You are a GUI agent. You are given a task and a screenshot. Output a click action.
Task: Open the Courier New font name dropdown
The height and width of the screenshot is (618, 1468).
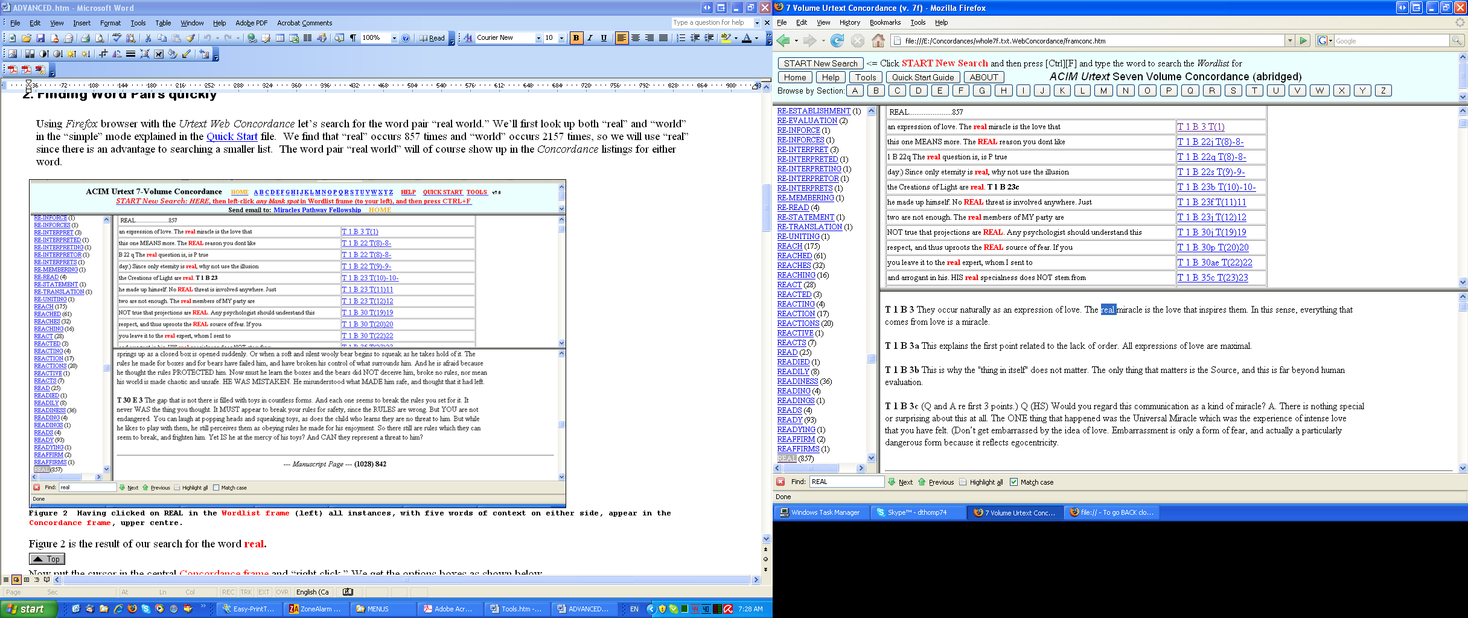click(x=538, y=38)
